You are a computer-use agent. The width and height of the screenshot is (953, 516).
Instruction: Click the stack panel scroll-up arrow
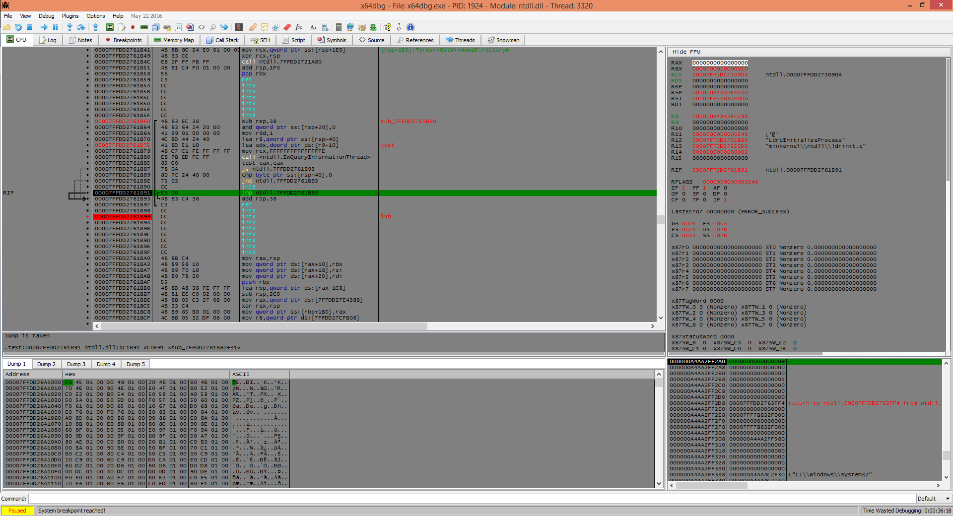(x=946, y=363)
